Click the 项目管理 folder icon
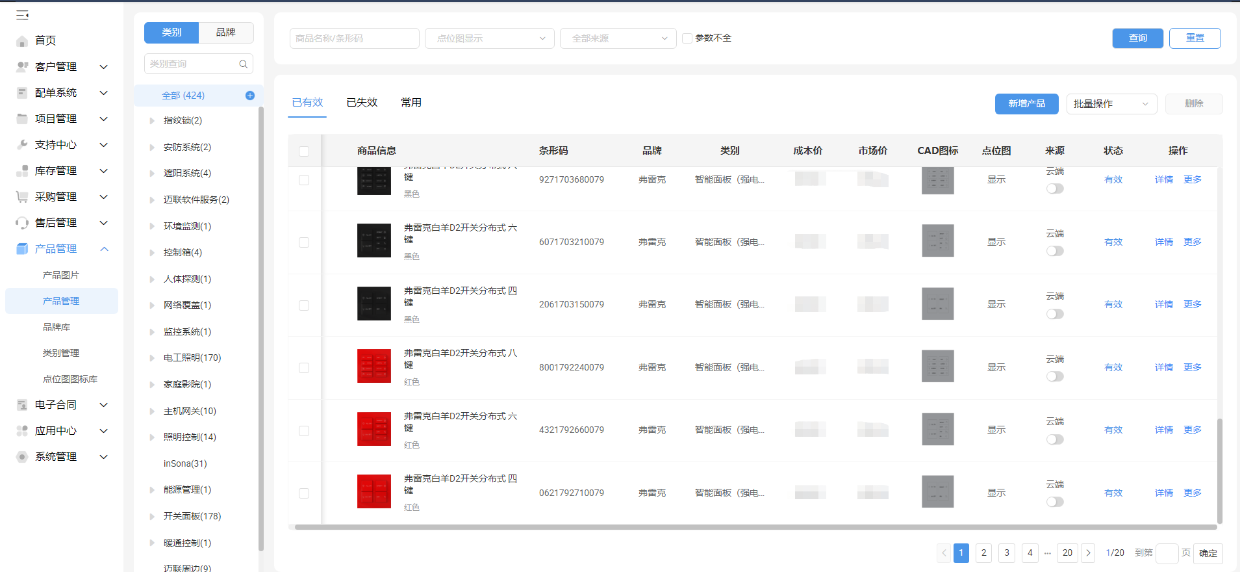 pos(22,118)
